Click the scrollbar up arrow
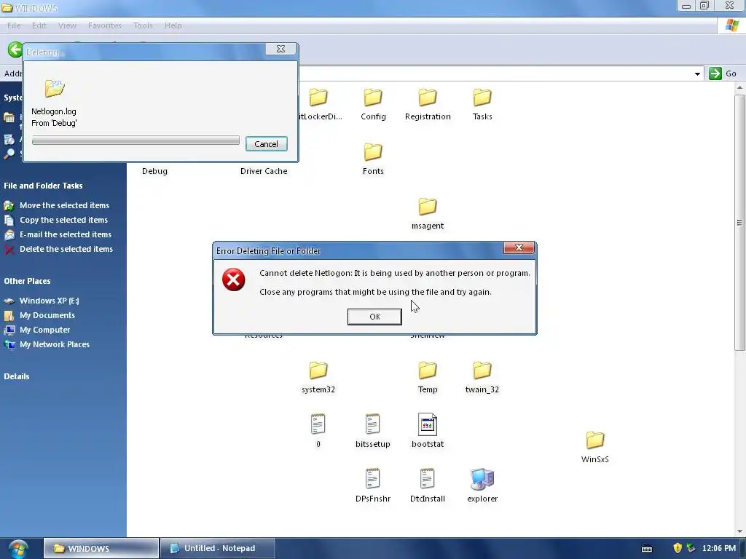The height and width of the screenshot is (559, 746). click(x=739, y=87)
